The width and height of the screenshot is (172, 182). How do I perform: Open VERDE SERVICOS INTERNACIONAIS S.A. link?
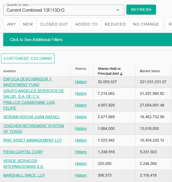coord(23,164)
